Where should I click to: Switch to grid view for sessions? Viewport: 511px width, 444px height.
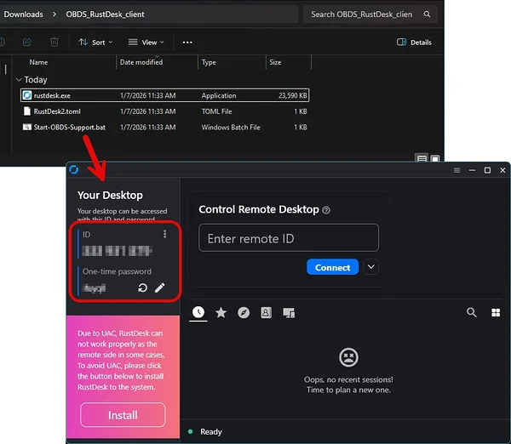(496, 313)
